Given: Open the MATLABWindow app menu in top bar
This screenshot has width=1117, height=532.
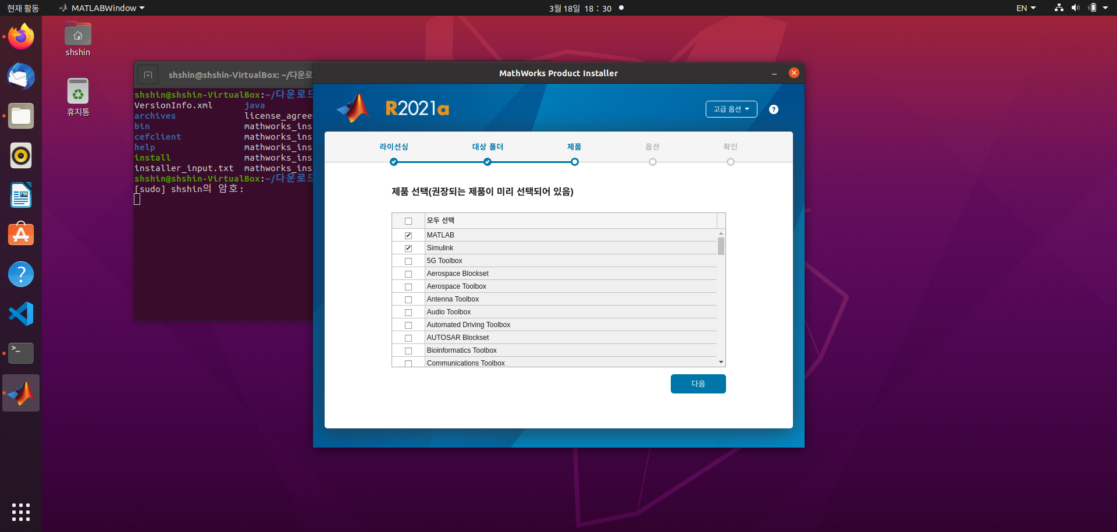Looking at the screenshot, I should click(x=102, y=8).
